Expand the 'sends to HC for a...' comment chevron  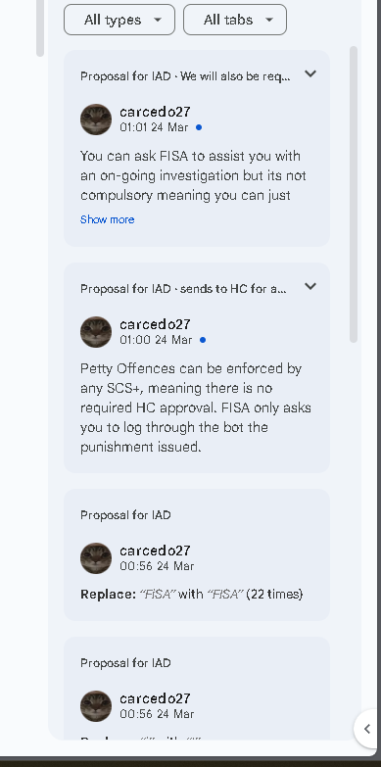tap(310, 286)
